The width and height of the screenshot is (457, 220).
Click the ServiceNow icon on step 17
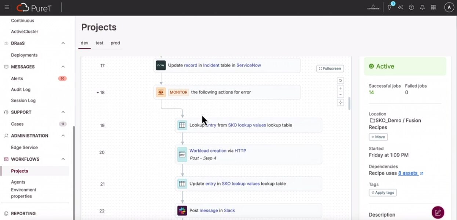click(161, 65)
